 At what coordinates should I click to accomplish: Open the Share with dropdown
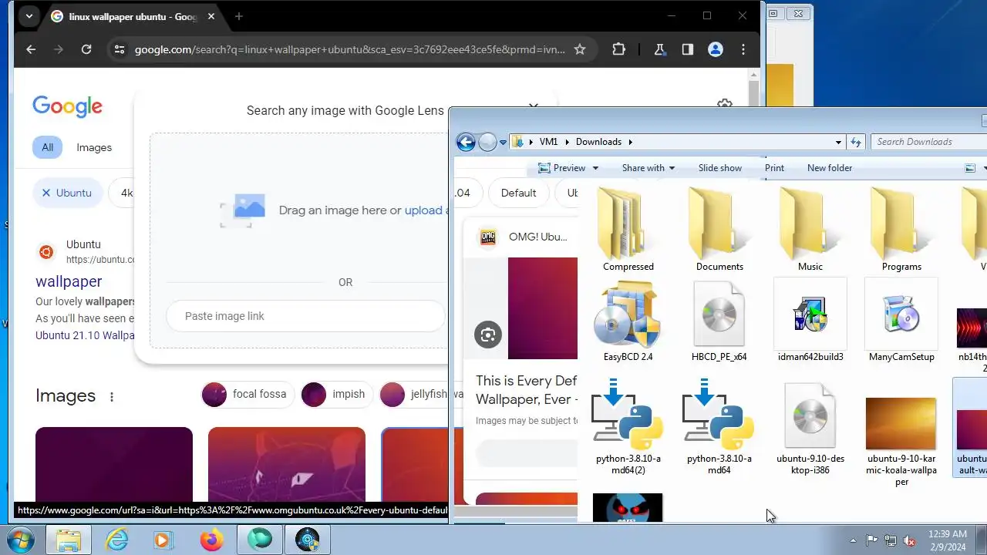click(x=648, y=168)
